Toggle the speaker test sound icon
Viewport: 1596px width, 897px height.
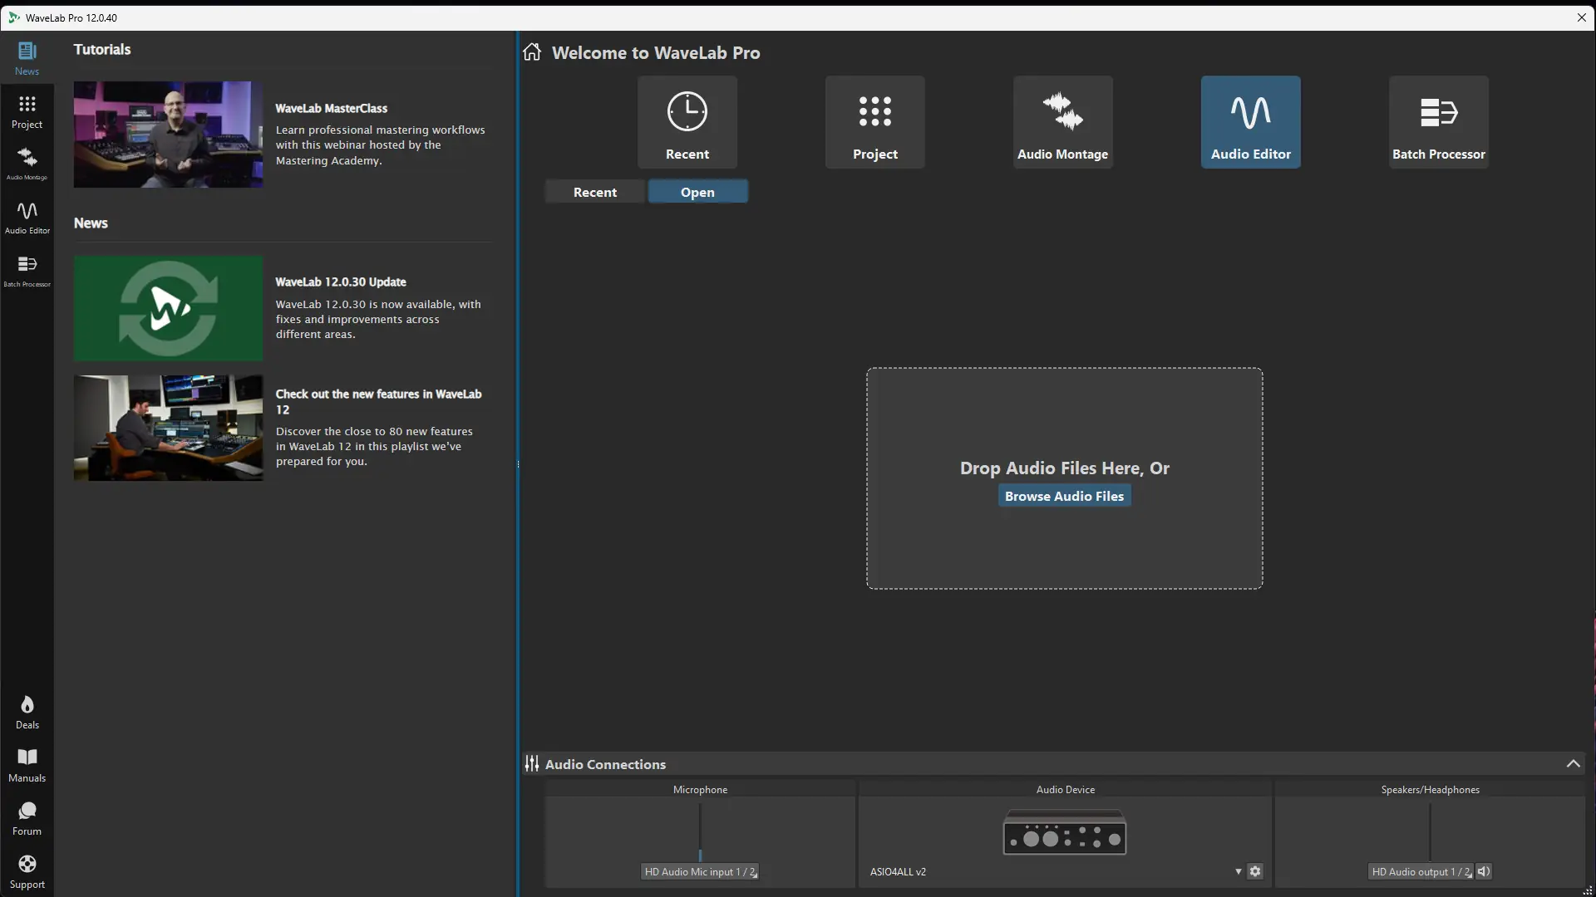1484,871
